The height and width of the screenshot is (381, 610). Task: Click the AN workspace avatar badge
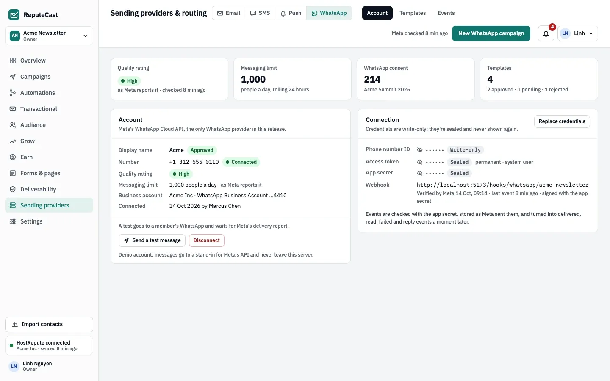[x=15, y=36]
